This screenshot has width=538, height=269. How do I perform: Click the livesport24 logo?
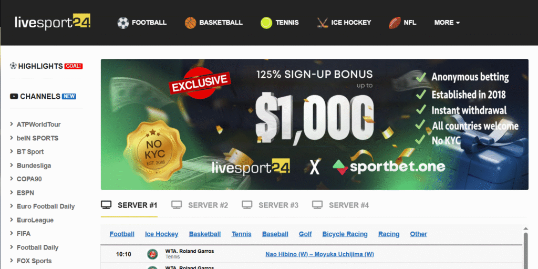(53, 22)
